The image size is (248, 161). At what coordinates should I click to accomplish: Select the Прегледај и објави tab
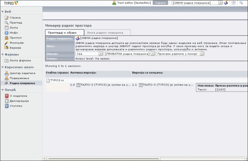pyautogui.click(x=64, y=33)
